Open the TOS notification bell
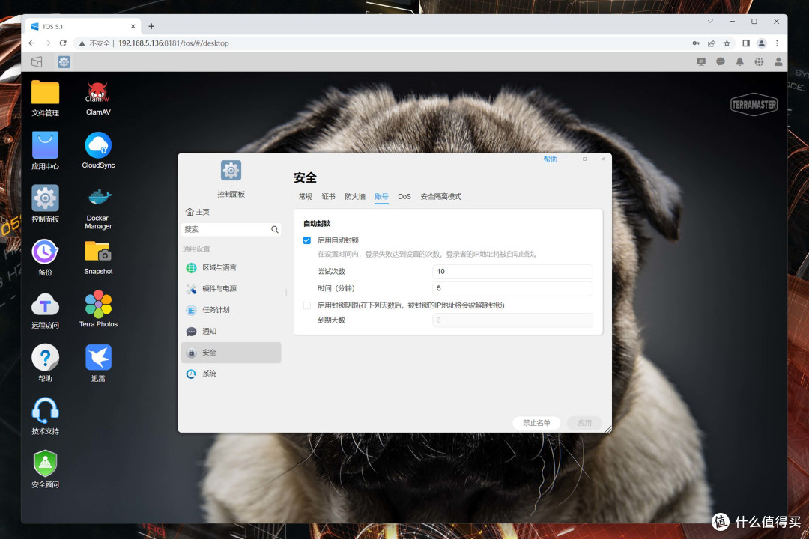Image resolution: width=809 pixels, height=539 pixels. click(740, 62)
